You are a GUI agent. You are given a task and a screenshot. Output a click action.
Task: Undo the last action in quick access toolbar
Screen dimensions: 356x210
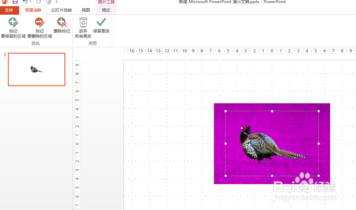25,2
